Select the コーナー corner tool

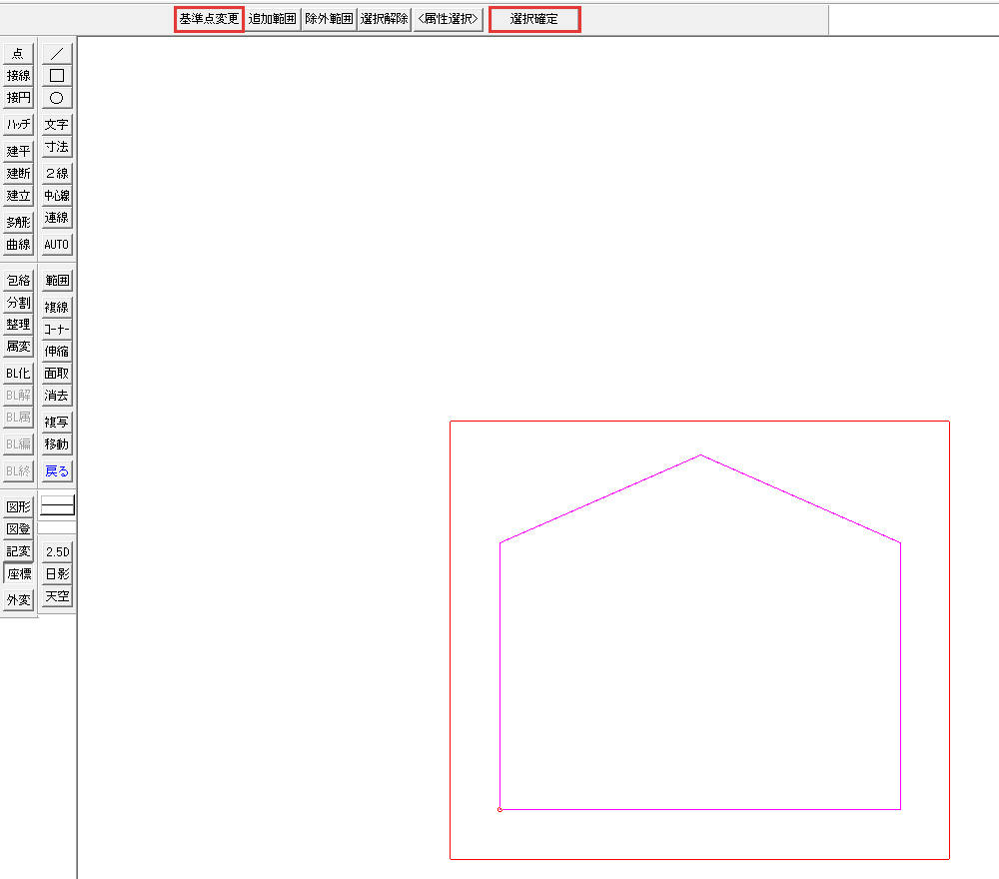pyautogui.click(x=57, y=330)
